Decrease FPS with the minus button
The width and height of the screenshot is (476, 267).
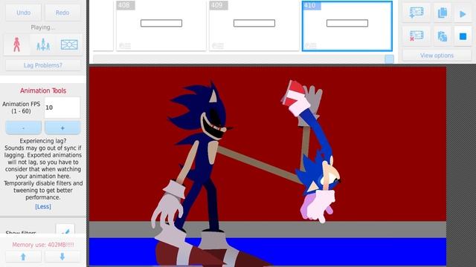(x=23, y=128)
